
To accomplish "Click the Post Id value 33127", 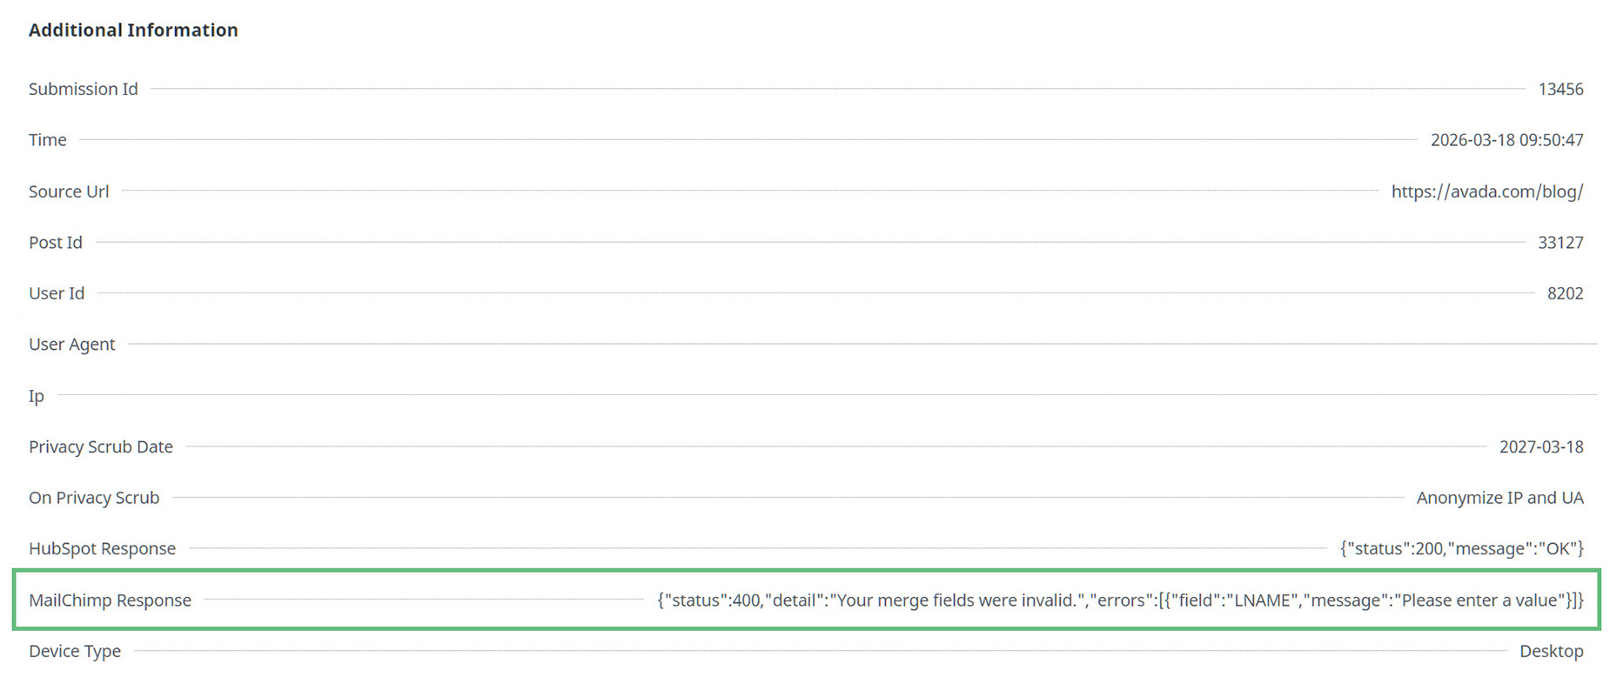I will tap(1560, 243).
